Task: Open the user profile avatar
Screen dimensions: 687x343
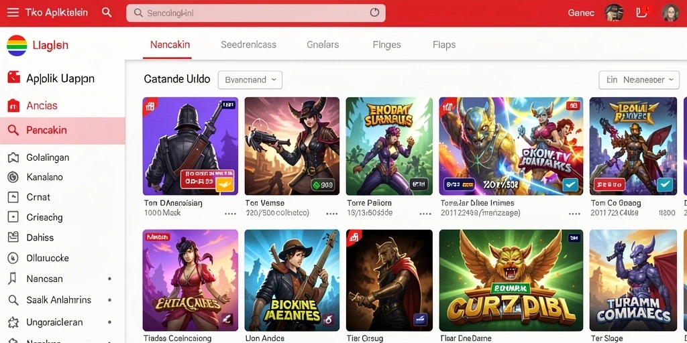Action: point(671,13)
